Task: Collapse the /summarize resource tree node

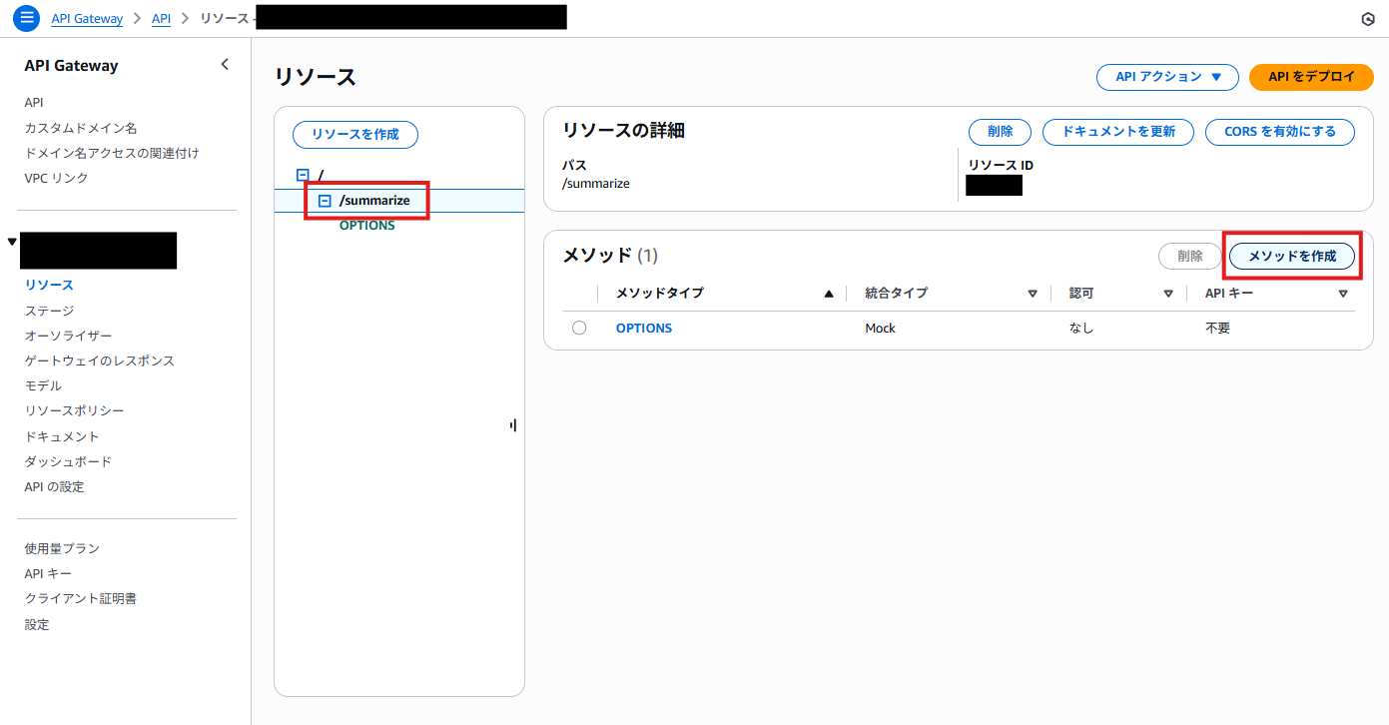Action: (x=325, y=201)
